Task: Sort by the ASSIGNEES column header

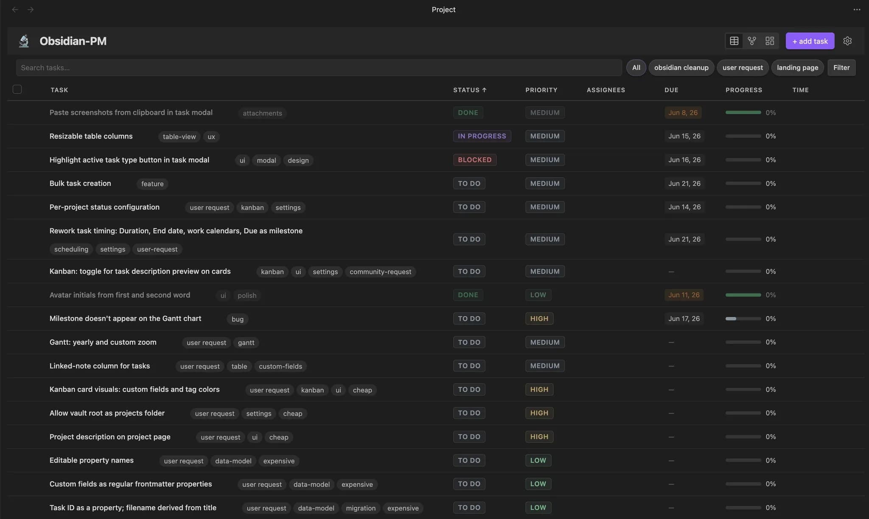Action: [605, 90]
